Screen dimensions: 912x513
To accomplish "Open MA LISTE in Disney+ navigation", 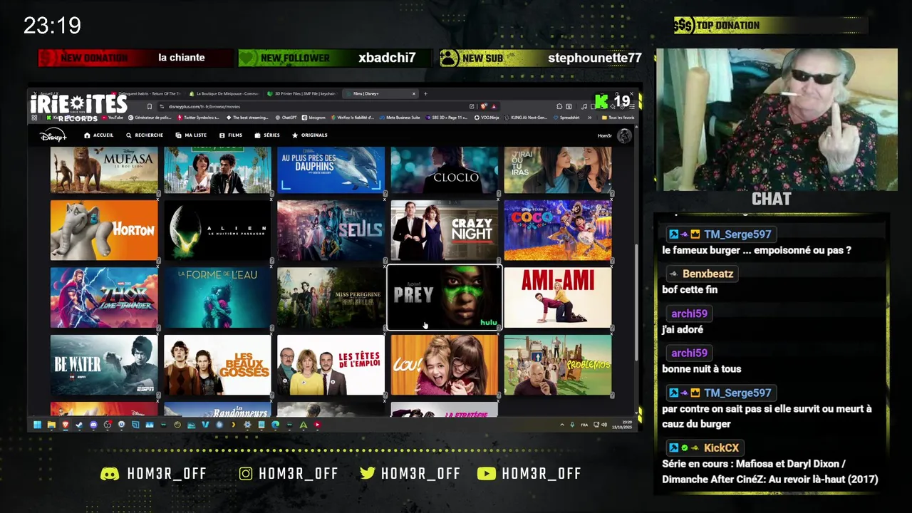I will (191, 135).
